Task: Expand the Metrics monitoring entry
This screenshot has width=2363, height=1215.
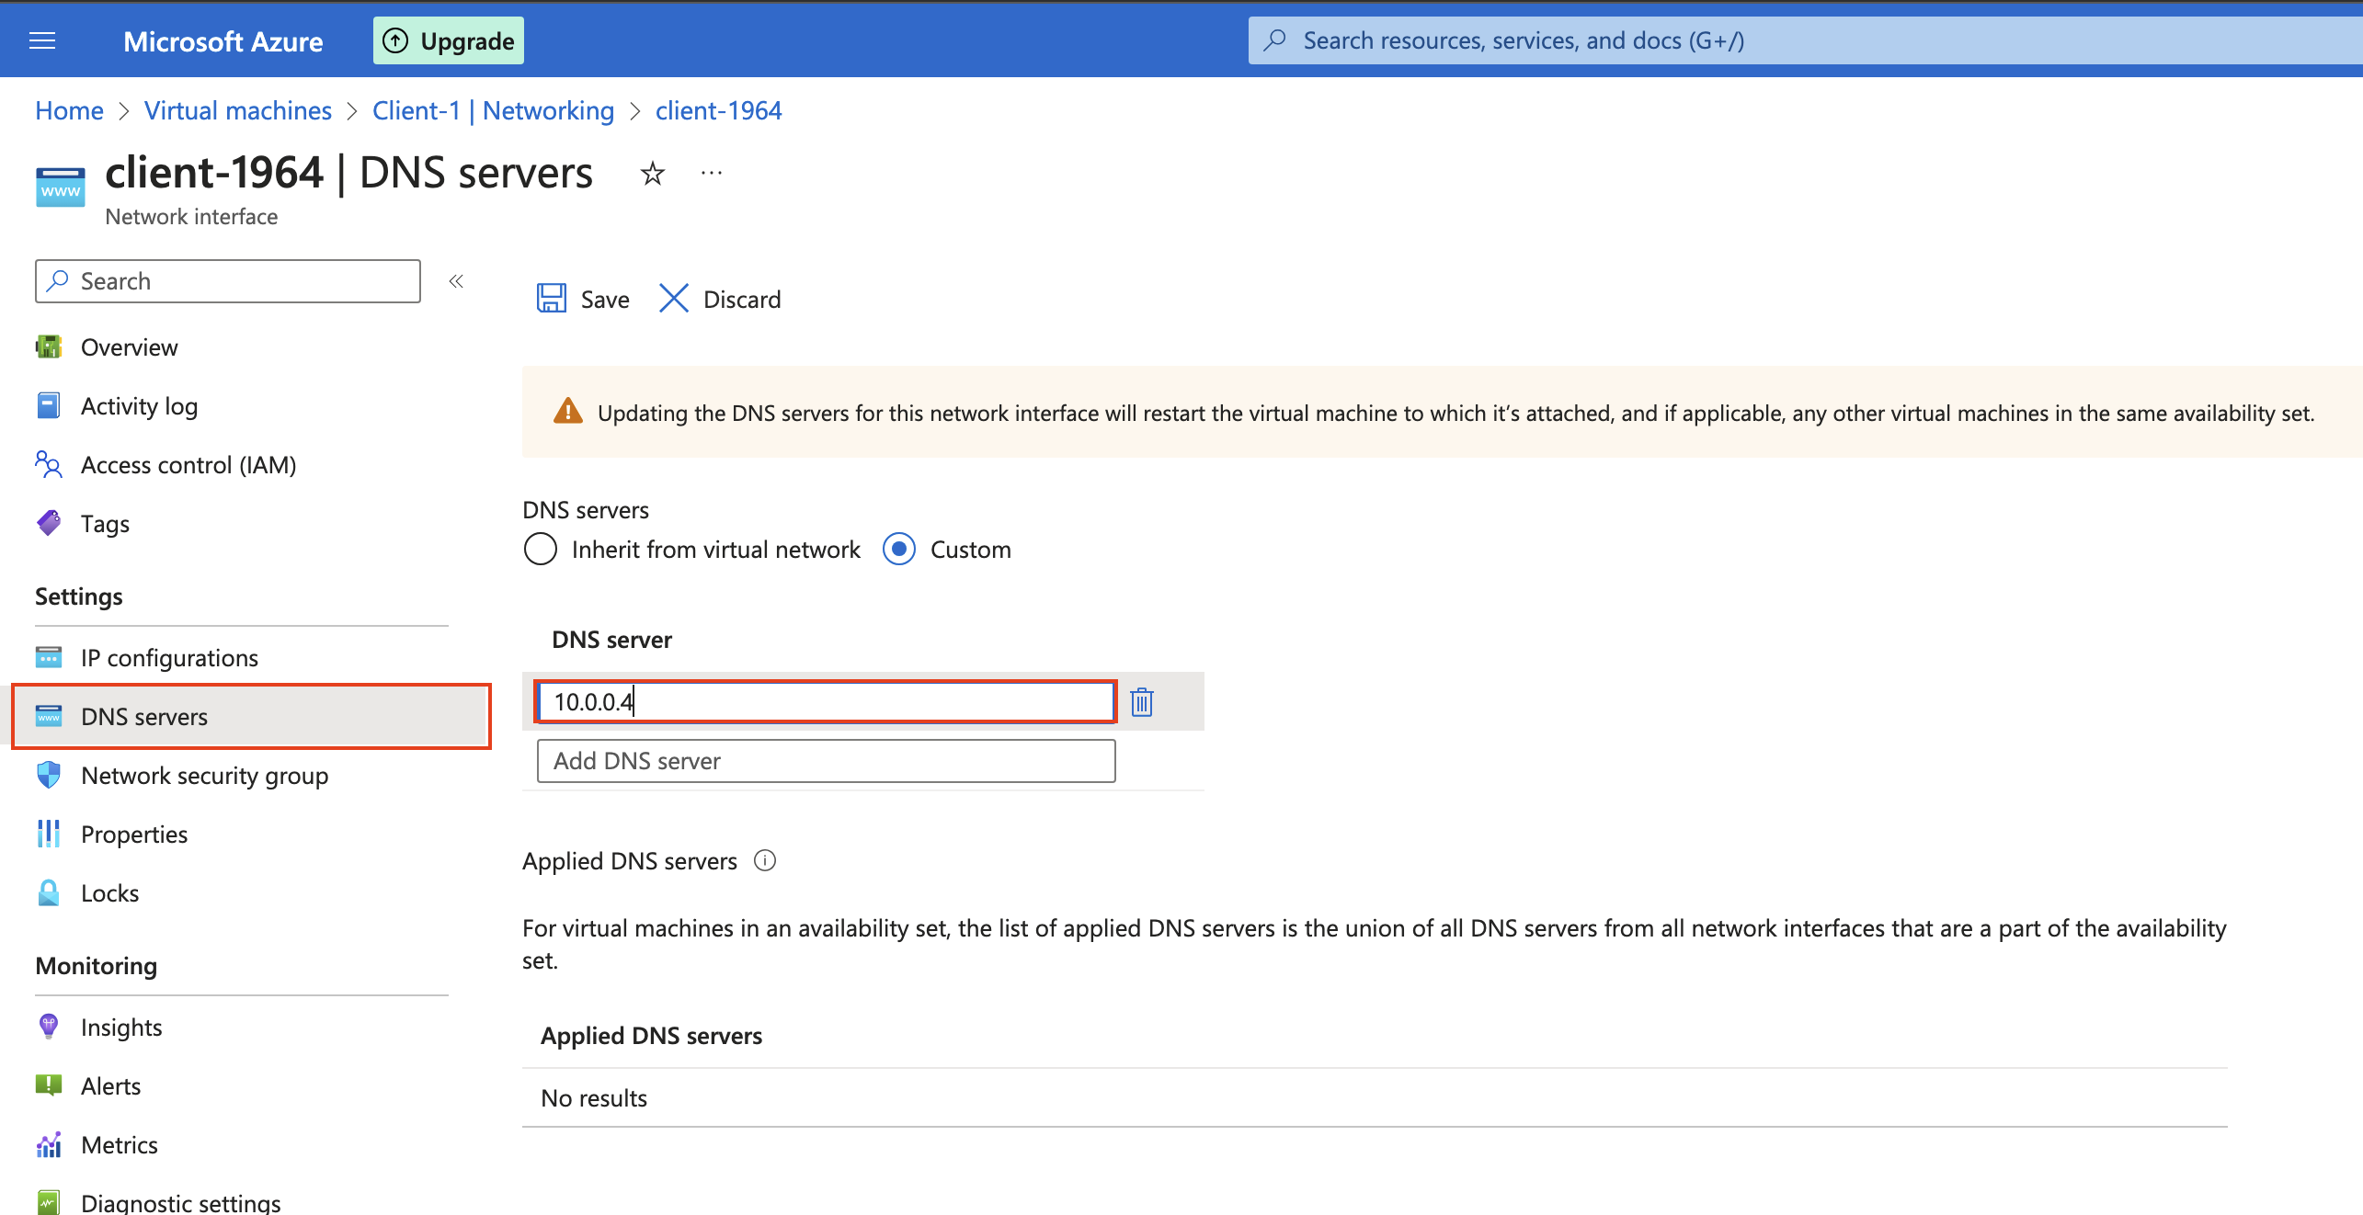Action: tap(119, 1144)
